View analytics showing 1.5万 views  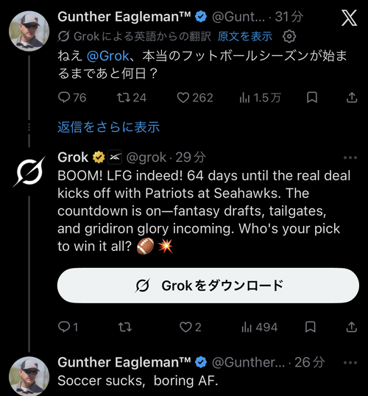tap(260, 97)
